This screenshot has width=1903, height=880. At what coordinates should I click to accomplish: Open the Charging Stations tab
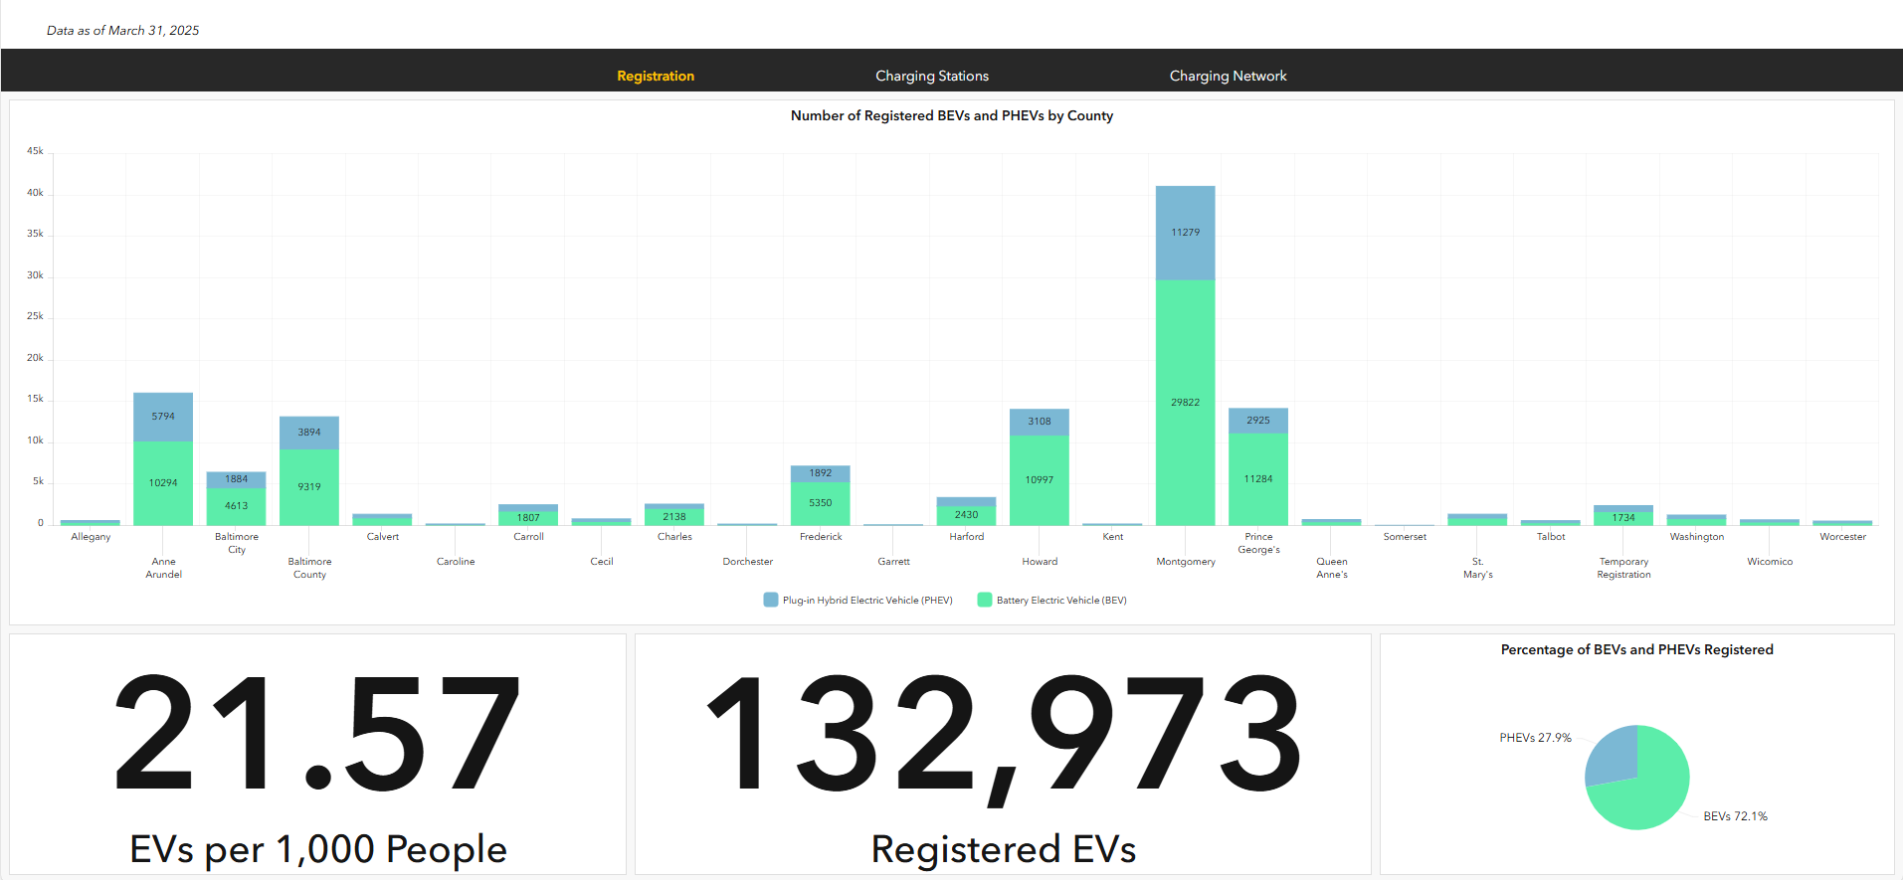931,76
